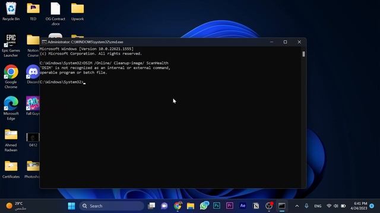Open the Windows Start menu
Viewport: 380px width, 213px height.
[x=71, y=206]
